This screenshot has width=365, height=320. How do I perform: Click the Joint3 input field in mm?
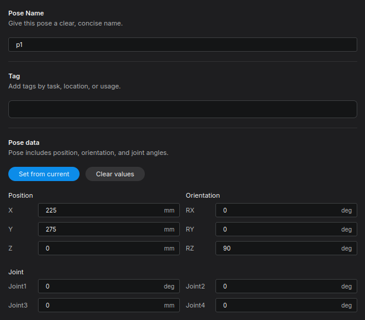100,305
